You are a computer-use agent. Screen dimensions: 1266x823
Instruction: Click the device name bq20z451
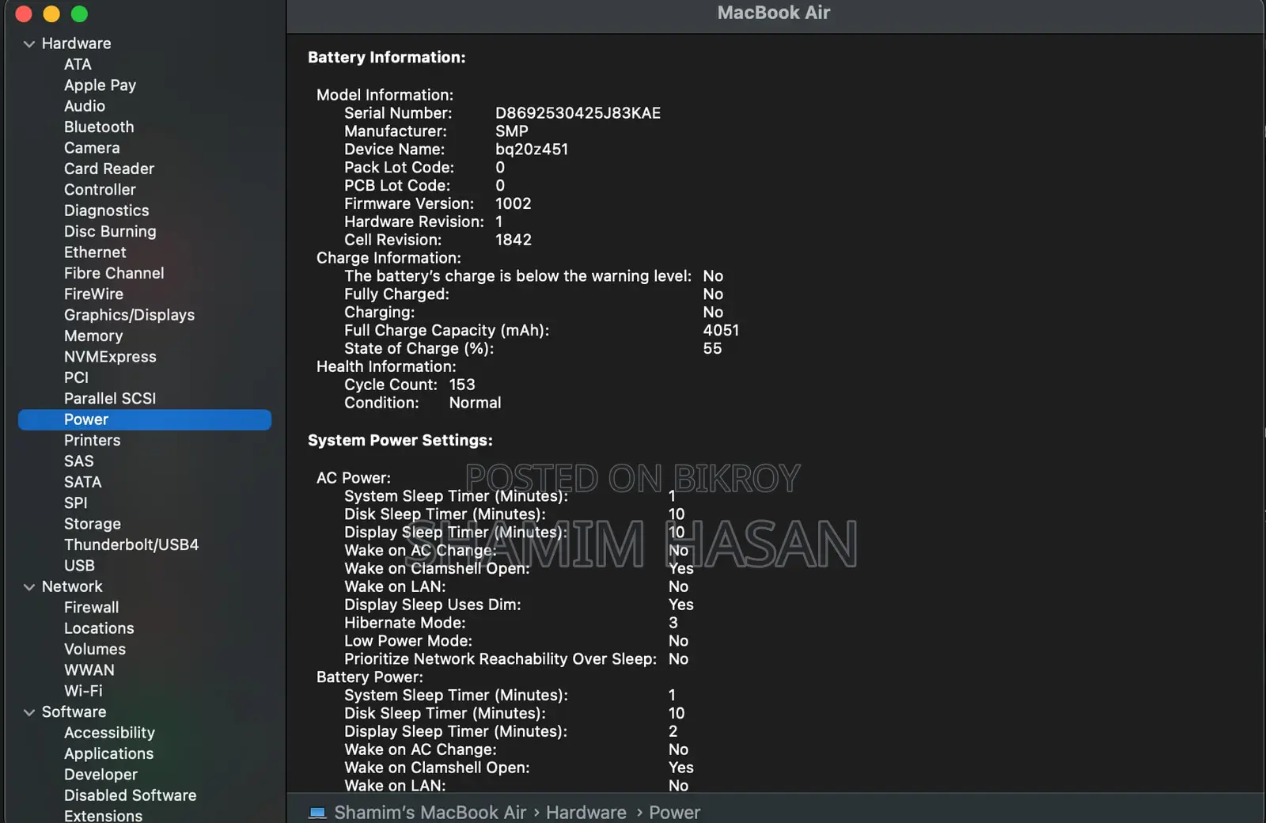532,150
